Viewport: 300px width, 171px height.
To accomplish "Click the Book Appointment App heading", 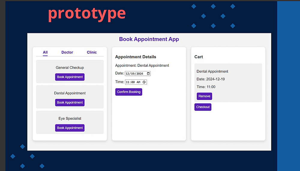I will (149, 39).
